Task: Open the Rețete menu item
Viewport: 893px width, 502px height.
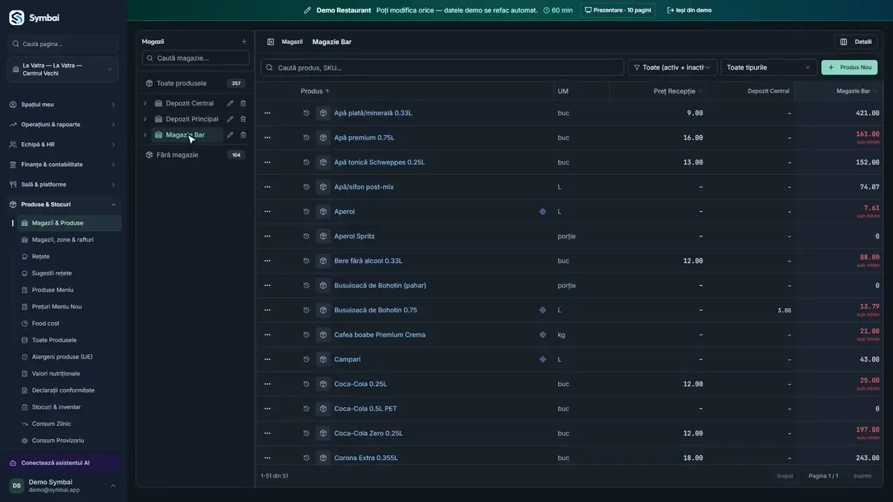Action: [x=40, y=257]
